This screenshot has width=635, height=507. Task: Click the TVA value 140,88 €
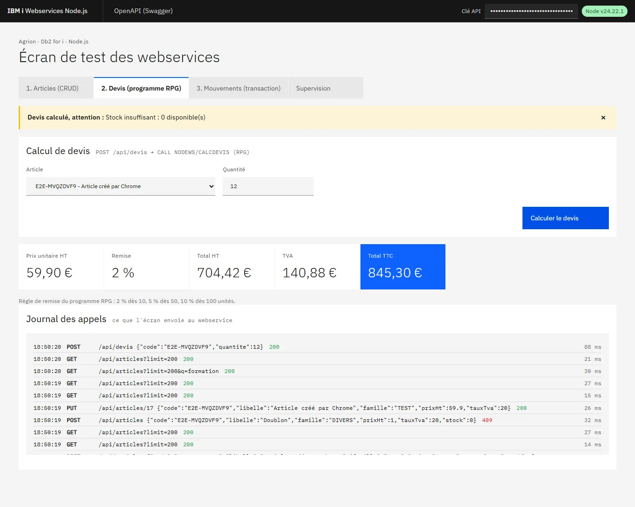pyautogui.click(x=310, y=273)
